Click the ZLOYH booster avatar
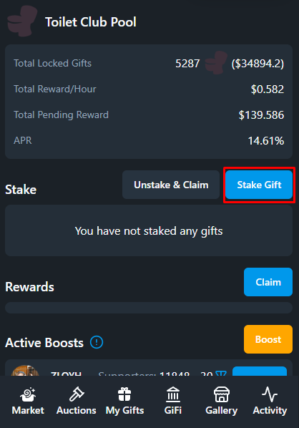Screen dimensions: 299x428 coord(25,371)
